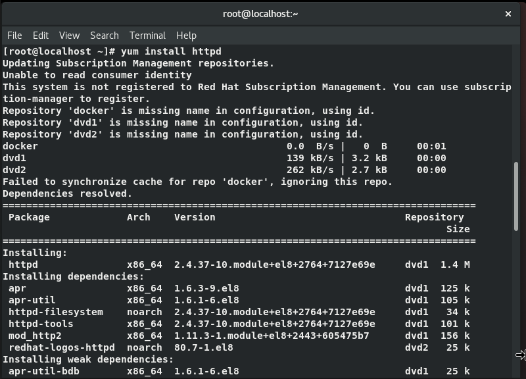Click the redhat-logos-httpd package name
This screenshot has width=526, height=379.
coord(62,347)
